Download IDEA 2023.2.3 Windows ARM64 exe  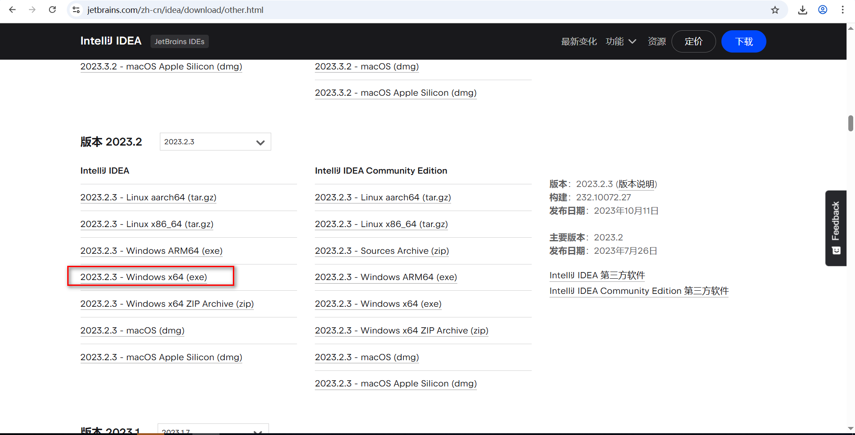[x=151, y=251]
